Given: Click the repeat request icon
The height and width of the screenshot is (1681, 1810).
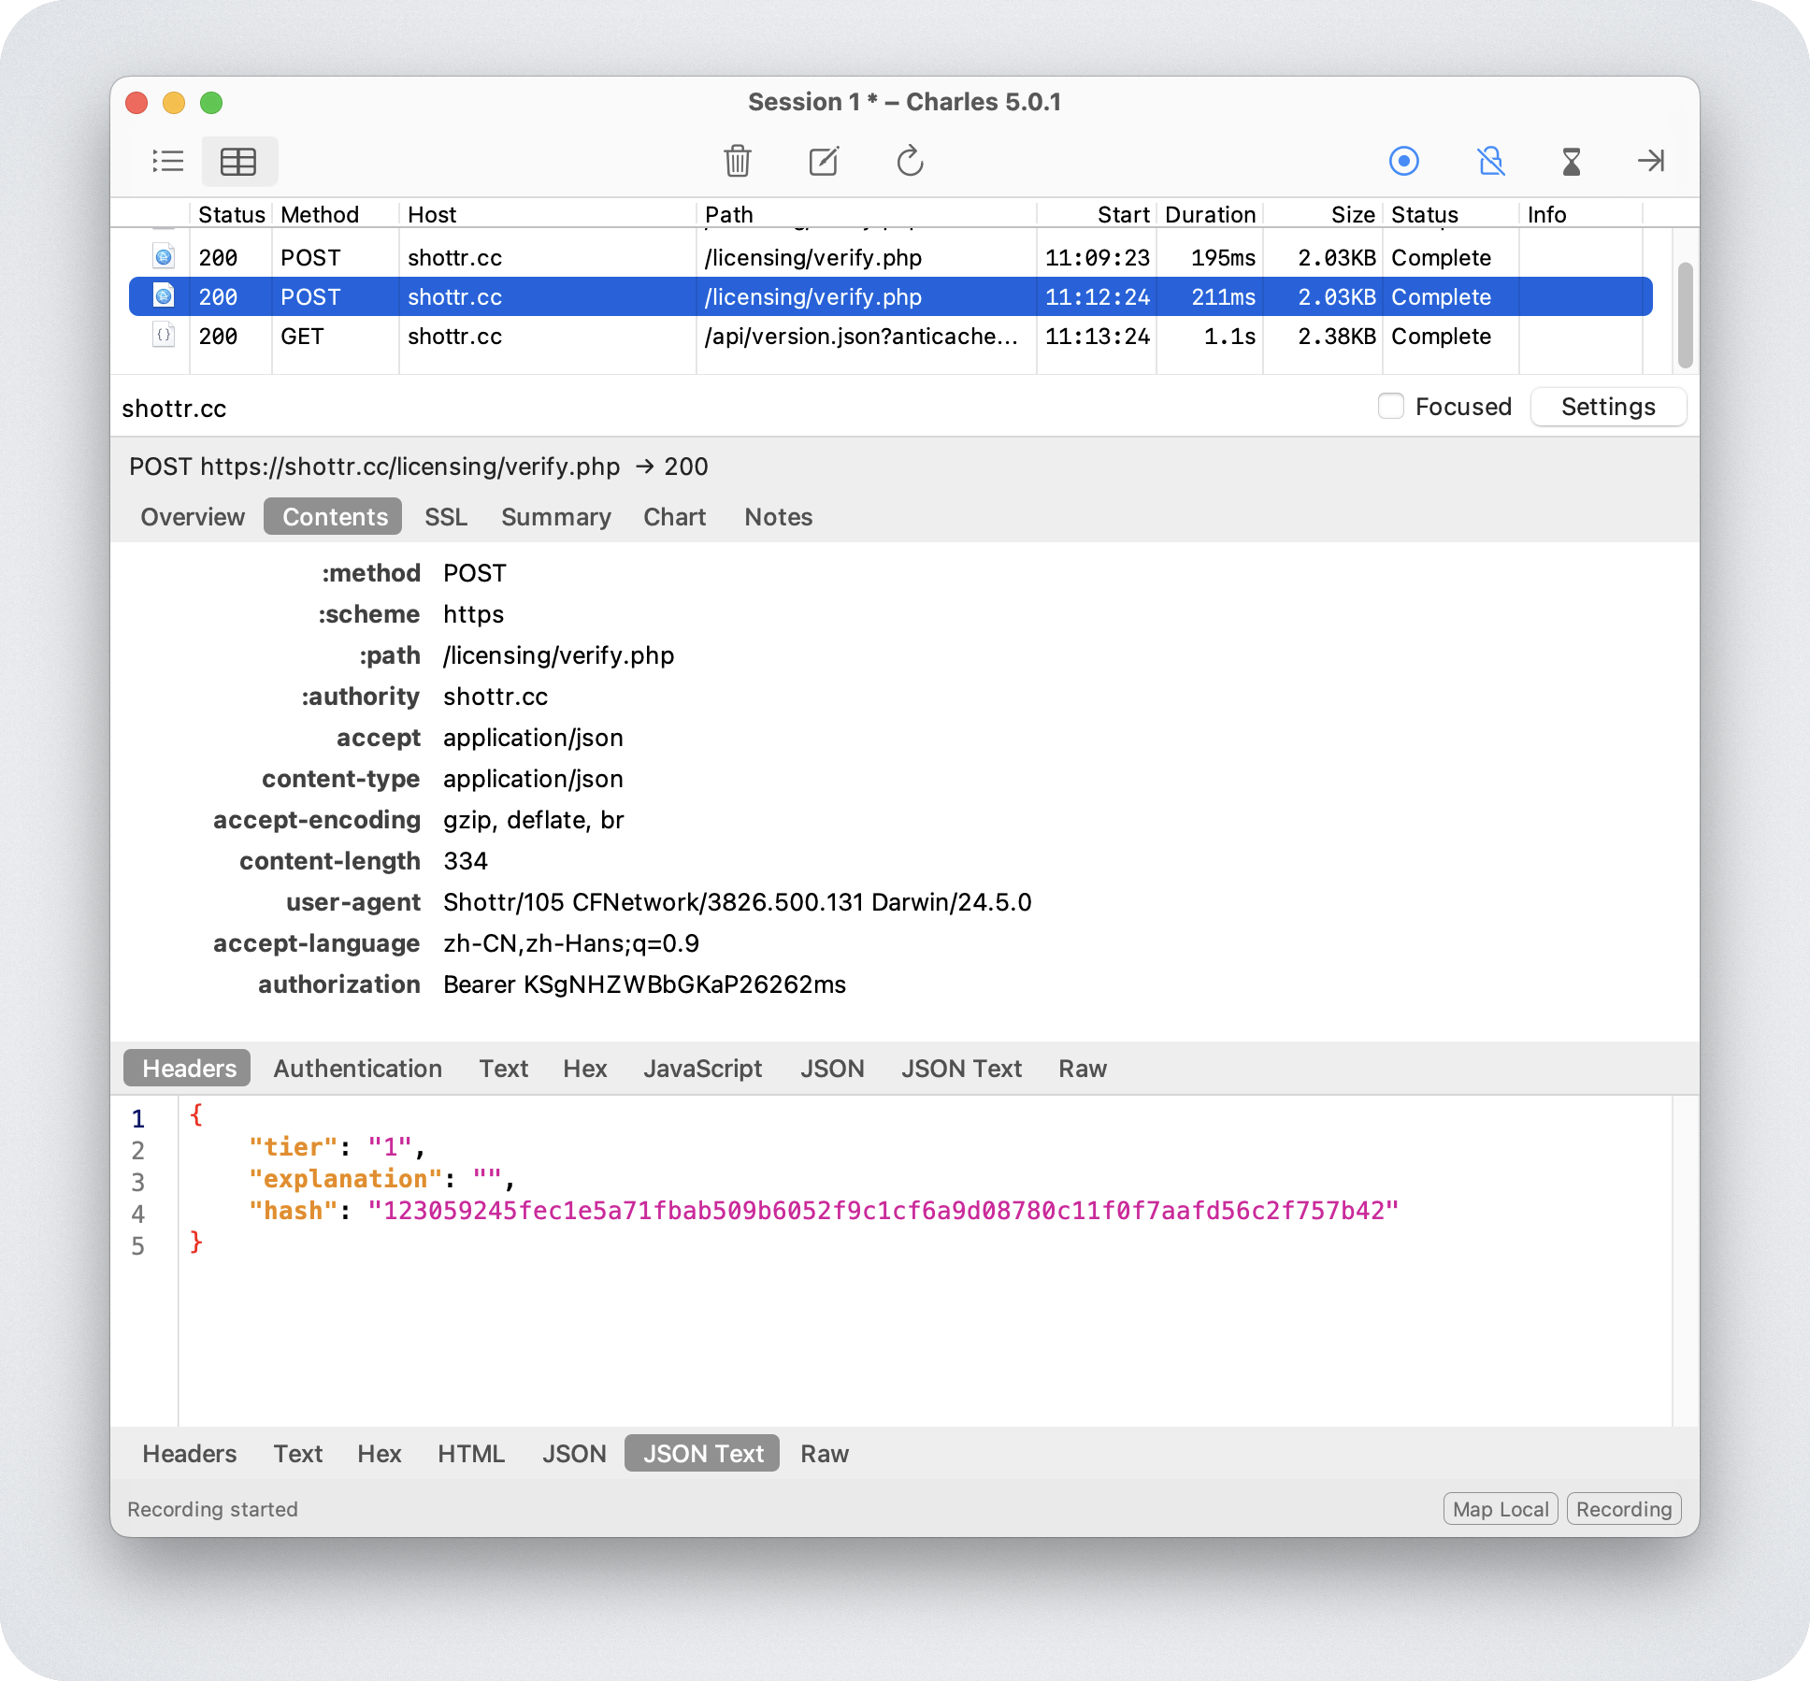Looking at the screenshot, I should (x=910, y=161).
